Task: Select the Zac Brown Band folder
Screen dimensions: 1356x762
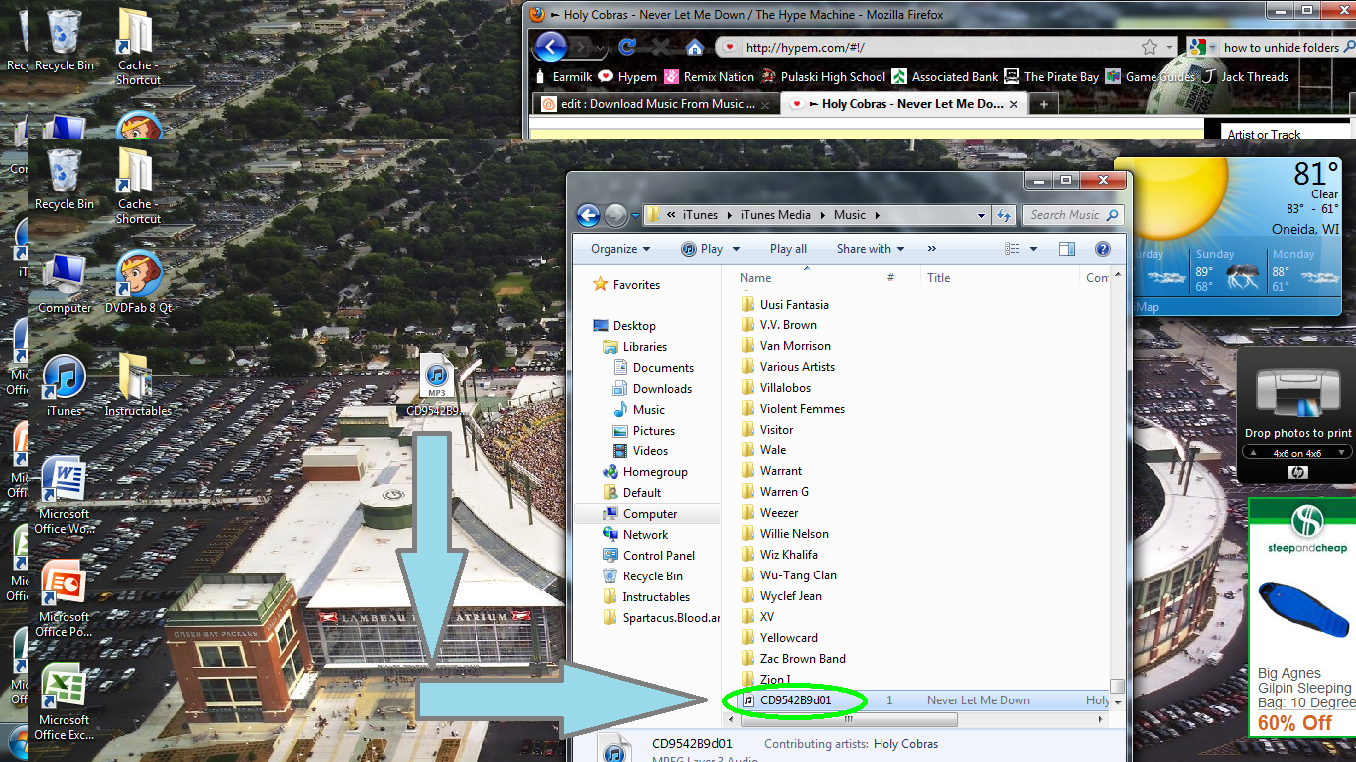Action: [793, 659]
